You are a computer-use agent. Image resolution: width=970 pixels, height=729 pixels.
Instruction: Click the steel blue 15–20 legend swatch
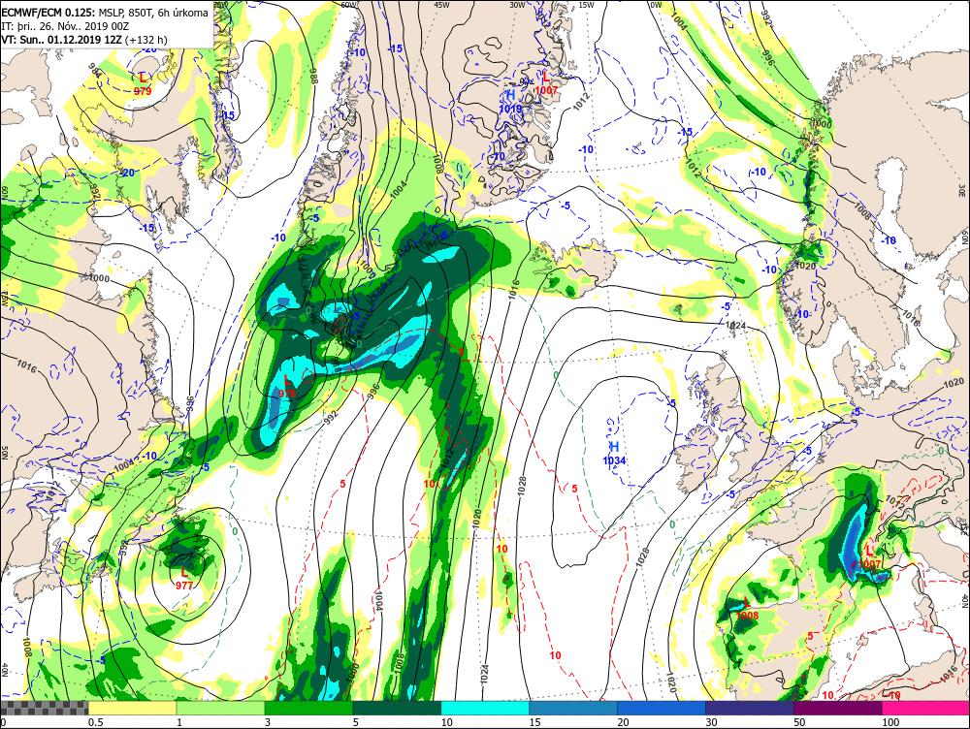click(x=573, y=708)
